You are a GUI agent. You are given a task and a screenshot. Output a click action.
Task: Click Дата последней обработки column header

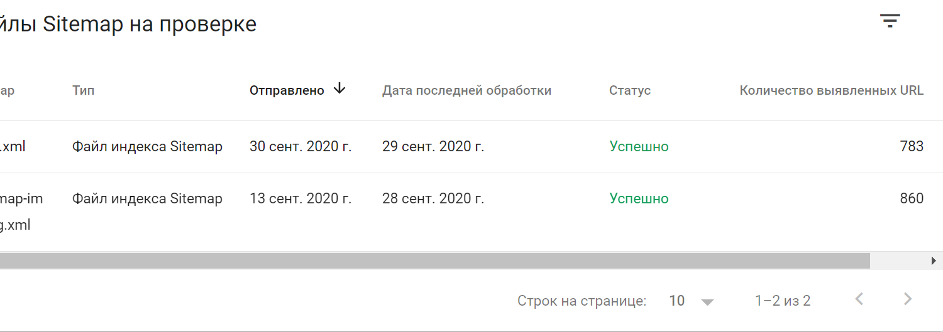(x=466, y=90)
